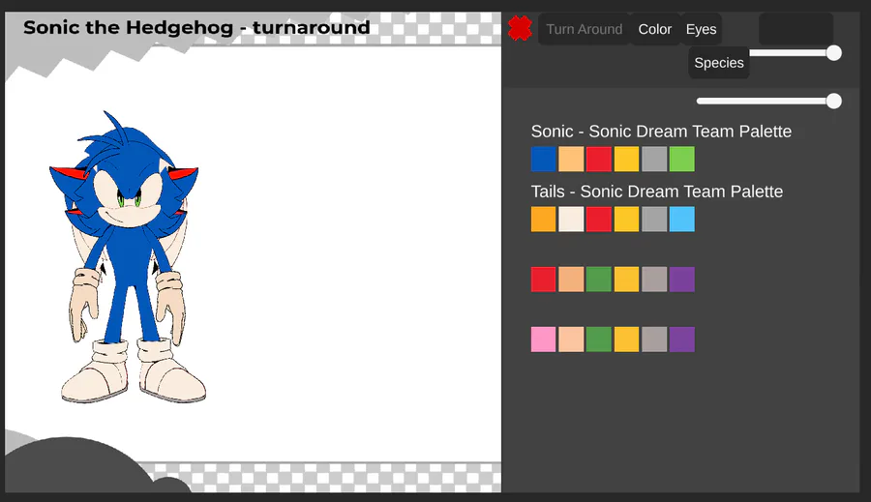Open the Eyes tab
Image resolution: width=871 pixels, height=502 pixels.
(x=701, y=29)
